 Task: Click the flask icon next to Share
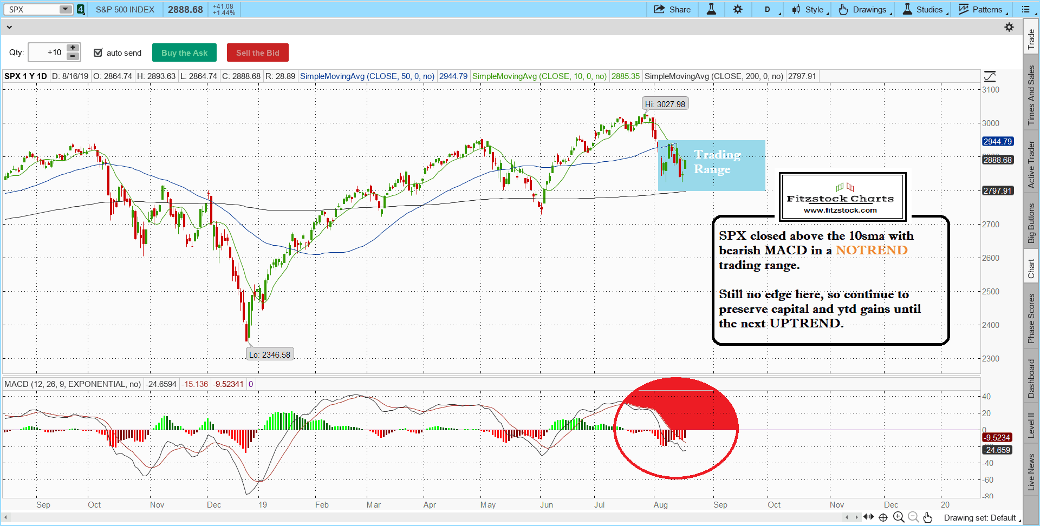711,9
